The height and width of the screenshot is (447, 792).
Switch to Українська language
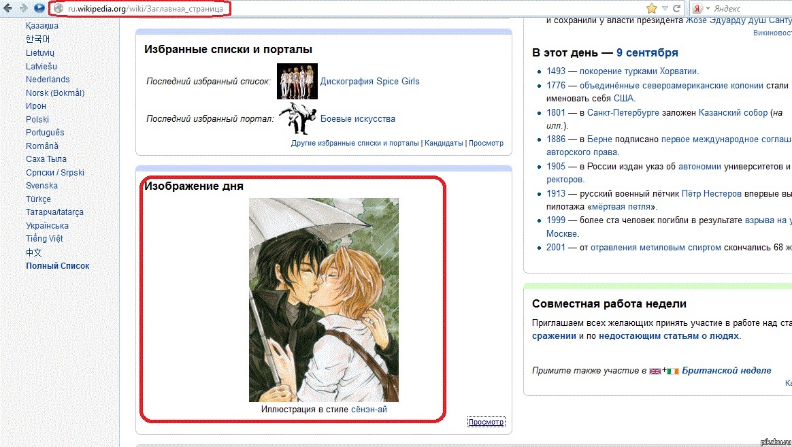click(47, 226)
